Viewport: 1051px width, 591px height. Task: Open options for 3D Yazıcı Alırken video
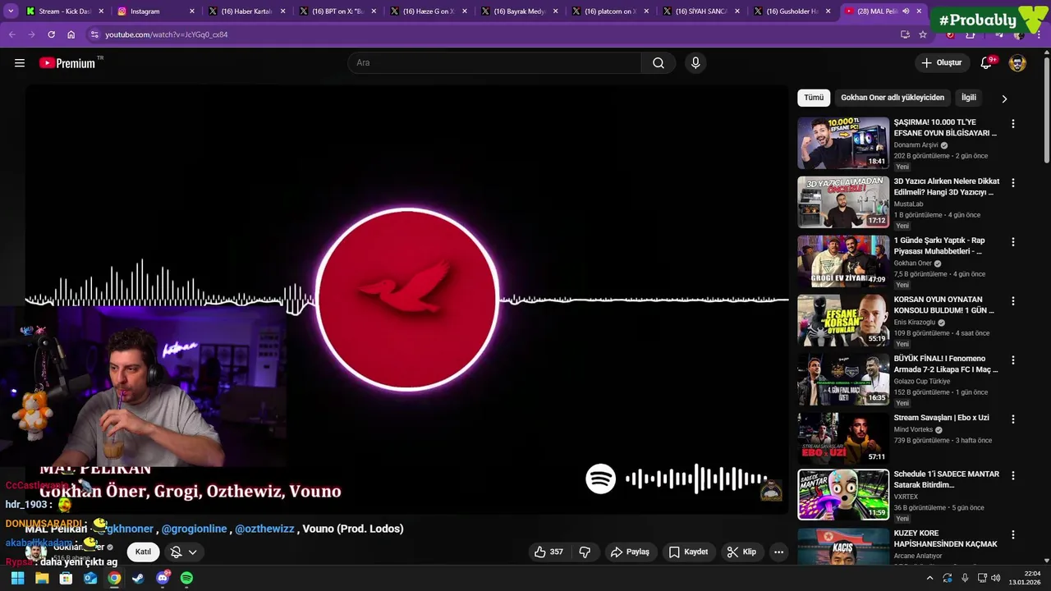[1012, 183]
